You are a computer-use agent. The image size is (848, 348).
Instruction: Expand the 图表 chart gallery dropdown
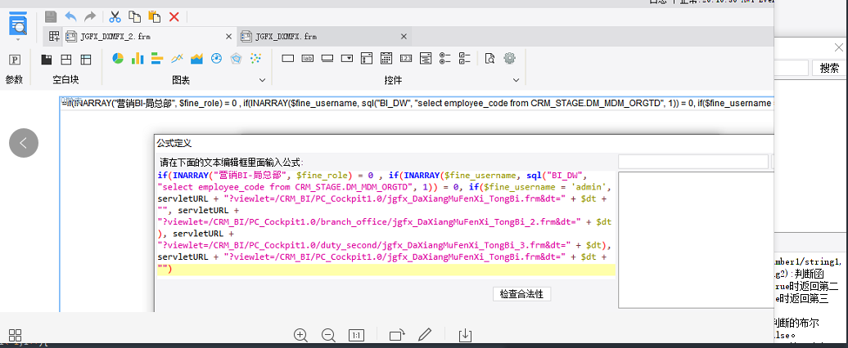click(262, 80)
